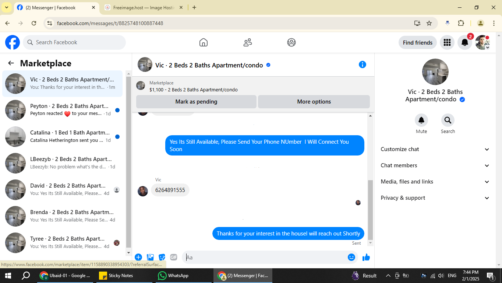Viewport: 502px width, 283px height.
Task: Click the Mark as pending button
Action: [x=196, y=102]
